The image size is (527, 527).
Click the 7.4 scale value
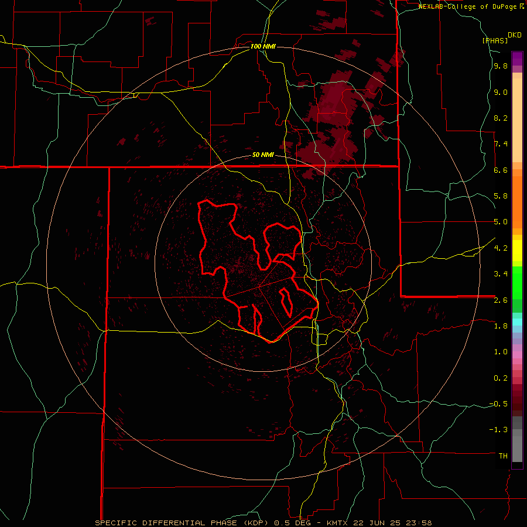(501, 144)
